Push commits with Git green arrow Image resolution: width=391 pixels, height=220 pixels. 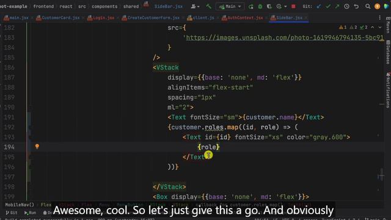pyautogui.click(x=337, y=7)
